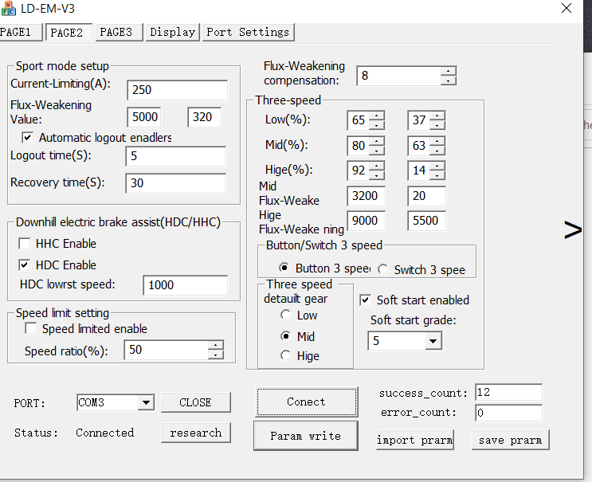The height and width of the screenshot is (482, 592).
Task: Click the save prarm button
Action: pyautogui.click(x=510, y=440)
